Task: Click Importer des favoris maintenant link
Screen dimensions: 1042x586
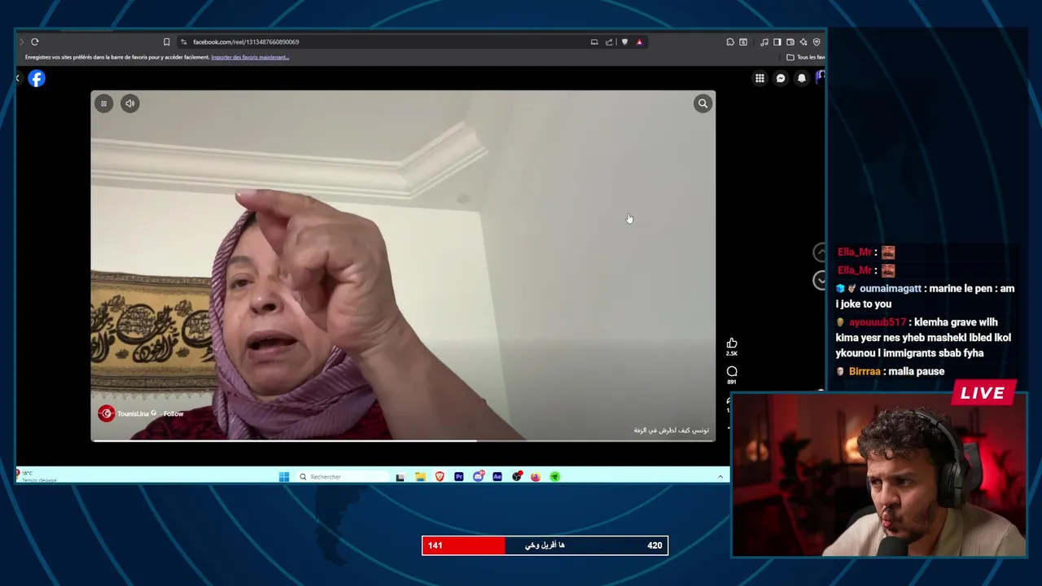Action: [250, 57]
